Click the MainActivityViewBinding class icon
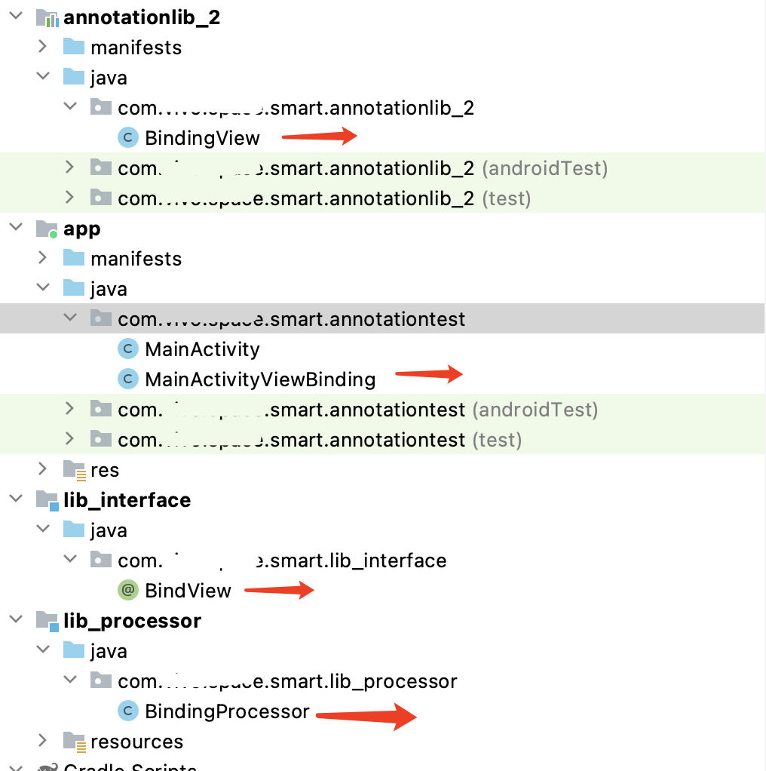The width and height of the screenshot is (766, 771). click(127, 379)
